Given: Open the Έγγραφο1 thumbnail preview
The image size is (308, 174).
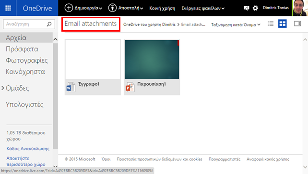Looking at the screenshot, I should tap(93, 59).
